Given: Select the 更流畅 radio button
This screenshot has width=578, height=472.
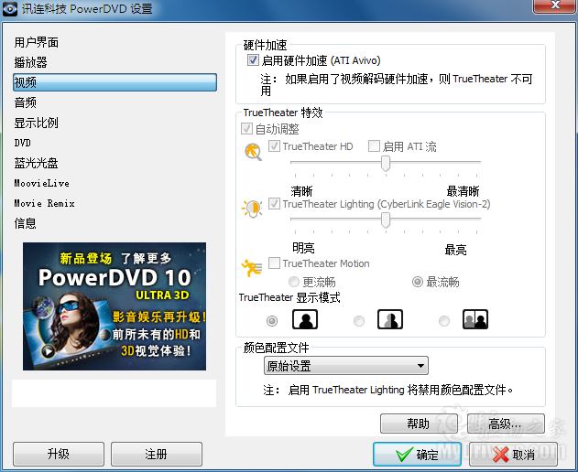Looking at the screenshot, I should click(294, 282).
